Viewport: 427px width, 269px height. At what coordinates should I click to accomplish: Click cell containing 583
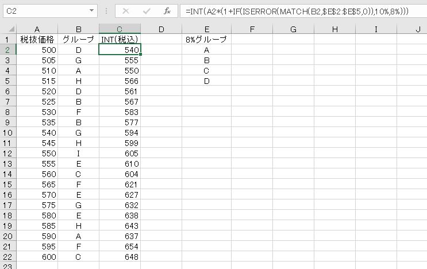coord(120,112)
